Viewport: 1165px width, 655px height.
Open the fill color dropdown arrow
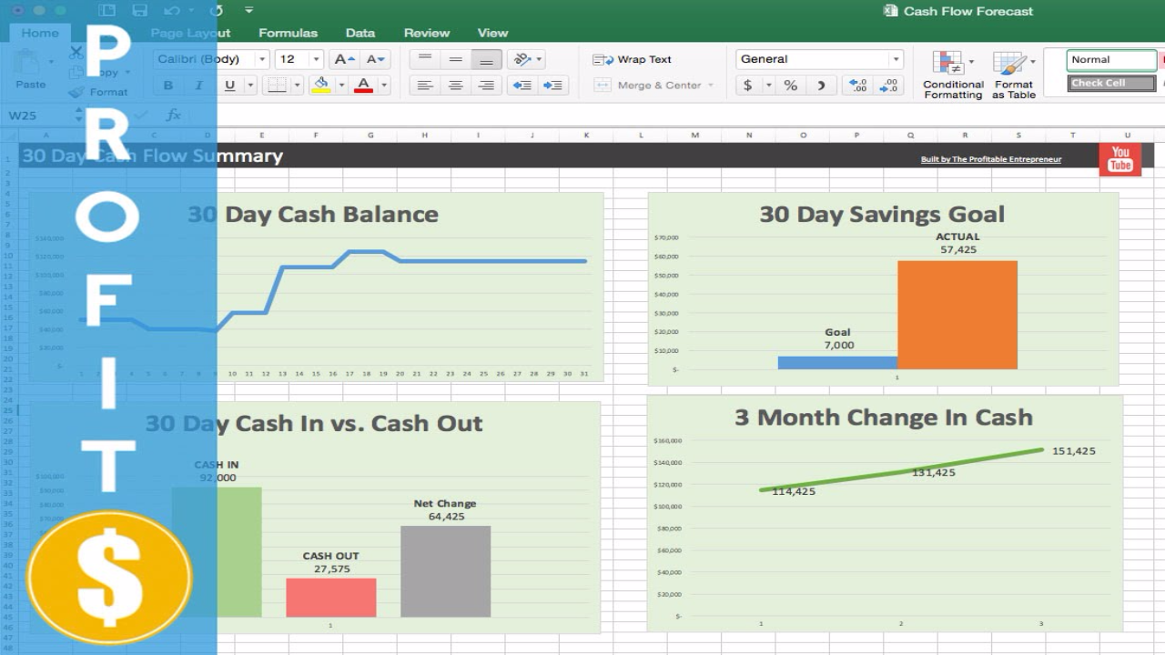tap(341, 86)
